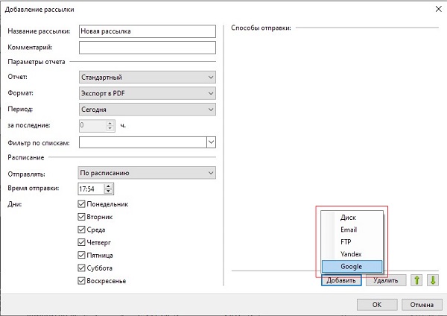Expand the Формат dropdown Экспорт в PDF
Image resolution: width=447 pixels, height=316 pixels.
tap(148, 93)
